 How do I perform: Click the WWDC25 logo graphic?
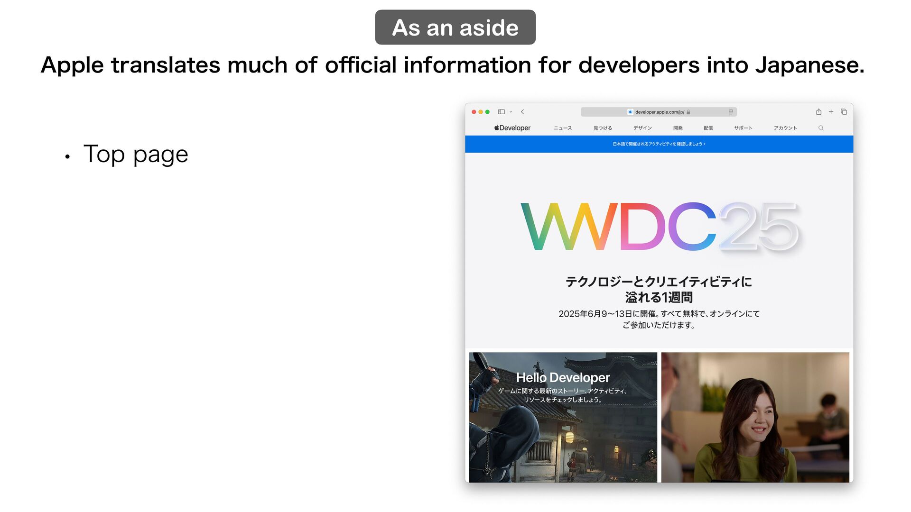[660, 227]
